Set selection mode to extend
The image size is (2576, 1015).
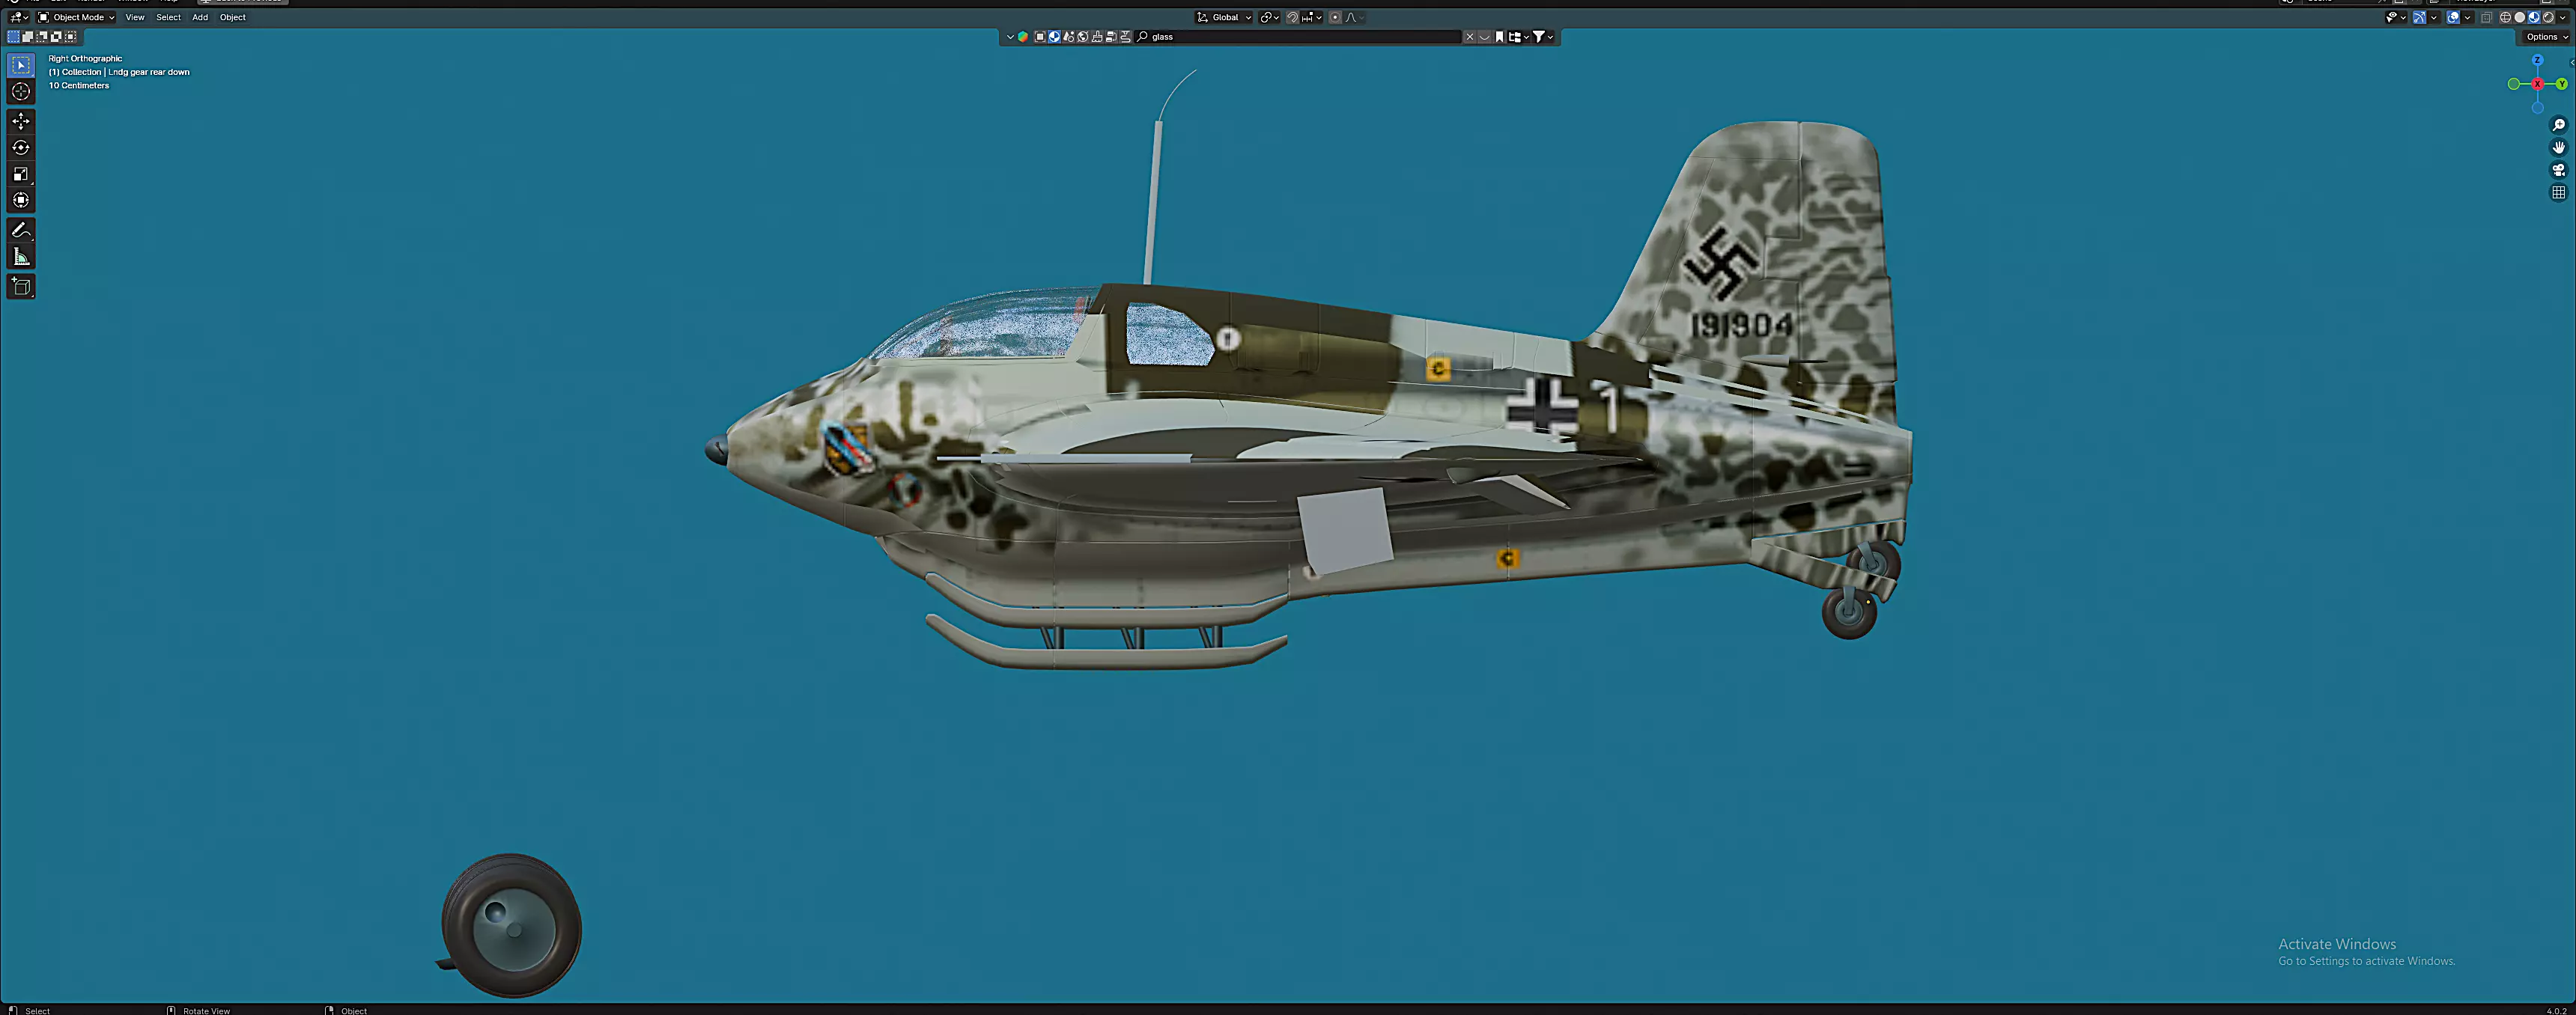pyautogui.click(x=27, y=36)
